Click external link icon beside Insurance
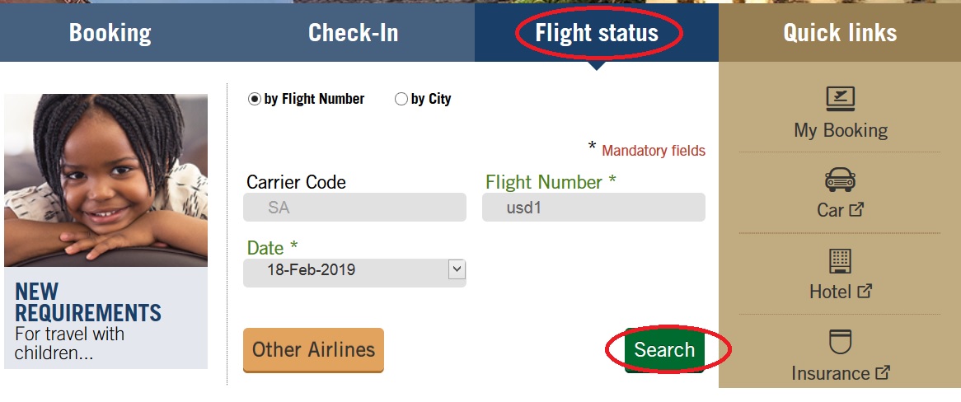 pyautogui.click(x=883, y=372)
